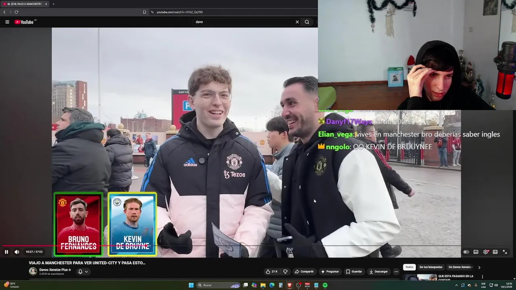Click the Bruno Fernandes player card
The height and width of the screenshot is (290, 516).
pos(79,224)
